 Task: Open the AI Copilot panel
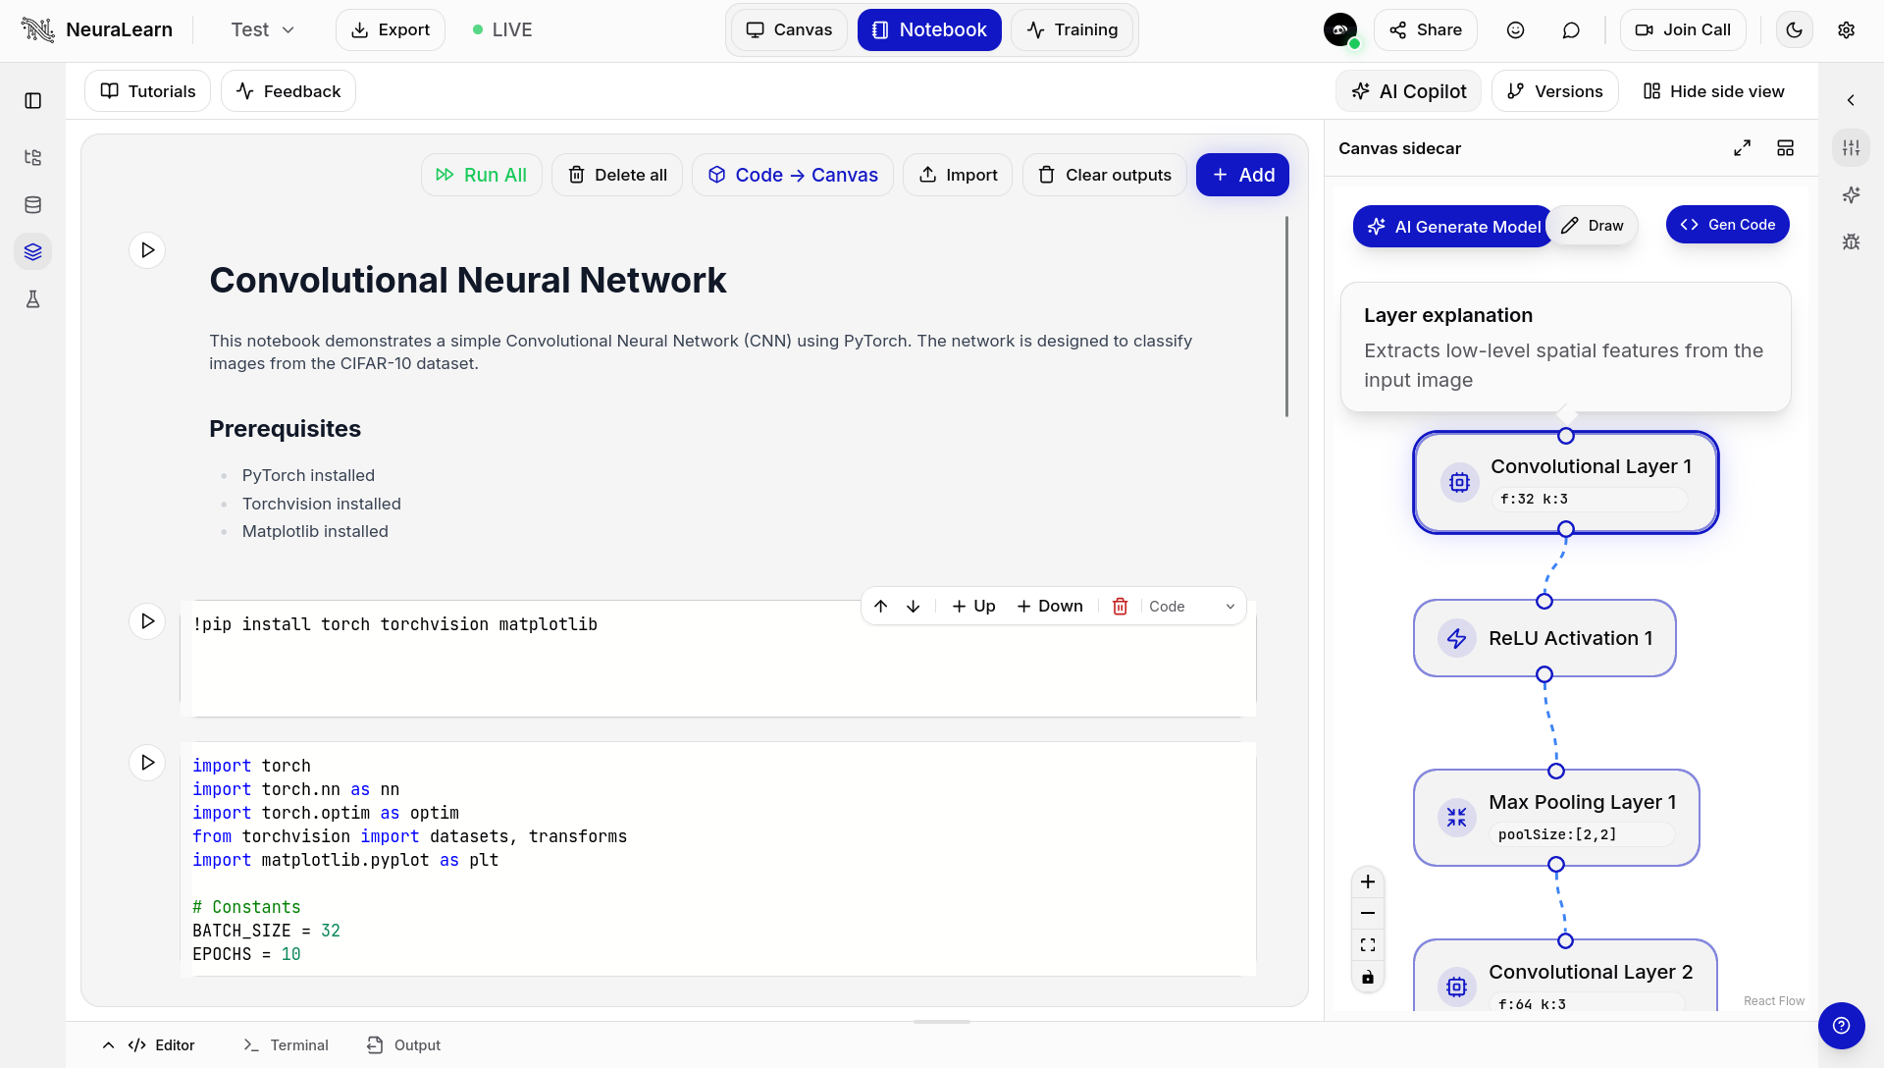pyautogui.click(x=1408, y=90)
